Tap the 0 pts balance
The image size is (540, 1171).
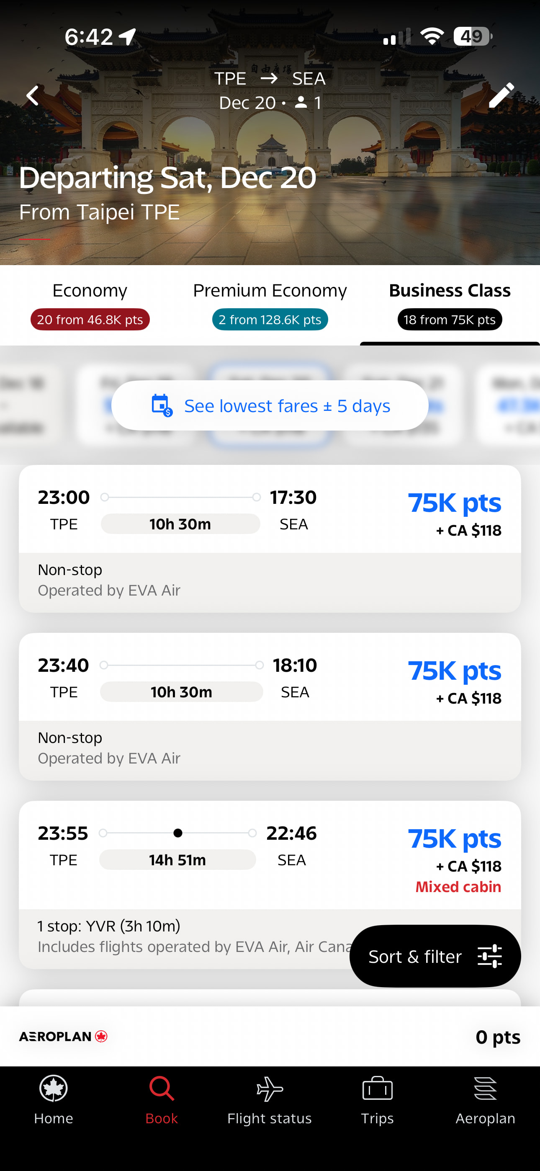pyautogui.click(x=498, y=1037)
